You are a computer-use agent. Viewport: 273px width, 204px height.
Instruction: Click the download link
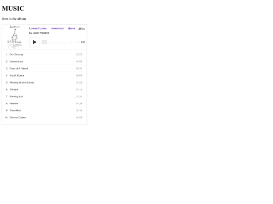point(58,28)
